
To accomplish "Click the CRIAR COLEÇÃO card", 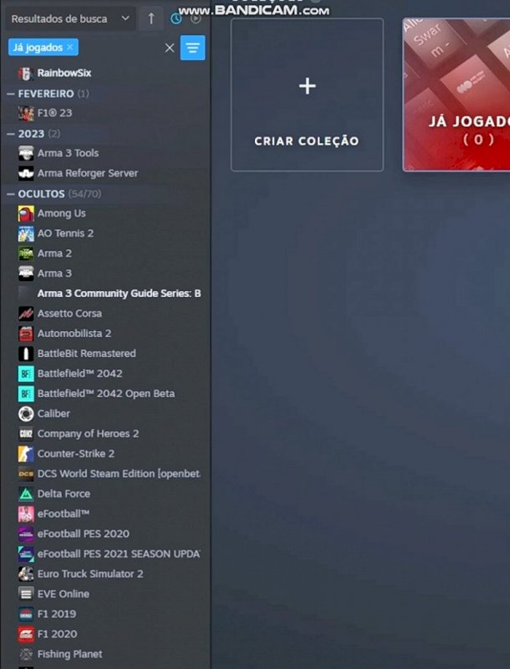I will click(x=307, y=95).
